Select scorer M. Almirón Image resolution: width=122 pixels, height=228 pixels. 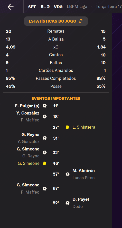click(84, 170)
